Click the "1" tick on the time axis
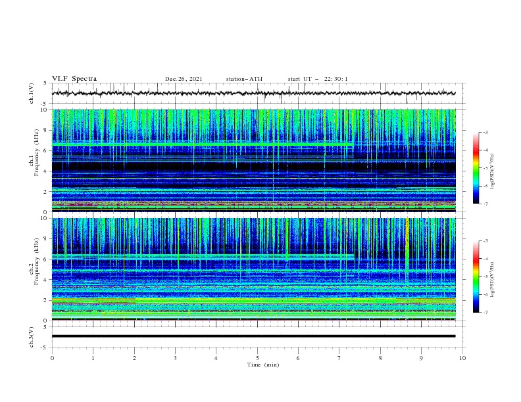 [93, 358]
